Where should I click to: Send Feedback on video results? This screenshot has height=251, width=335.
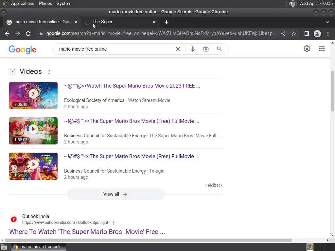pos(214,185)
